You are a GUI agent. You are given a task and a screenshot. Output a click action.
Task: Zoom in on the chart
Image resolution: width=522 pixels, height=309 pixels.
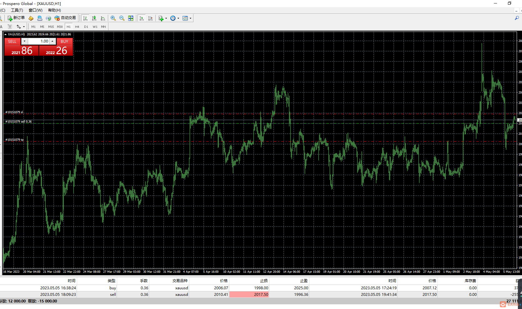point(113,18)
